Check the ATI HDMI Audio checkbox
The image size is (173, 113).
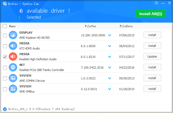5,46
